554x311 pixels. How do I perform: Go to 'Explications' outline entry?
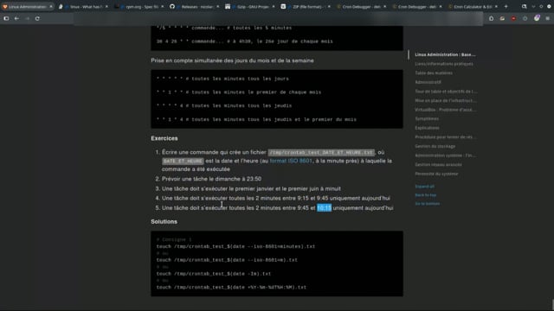point(427,128)
